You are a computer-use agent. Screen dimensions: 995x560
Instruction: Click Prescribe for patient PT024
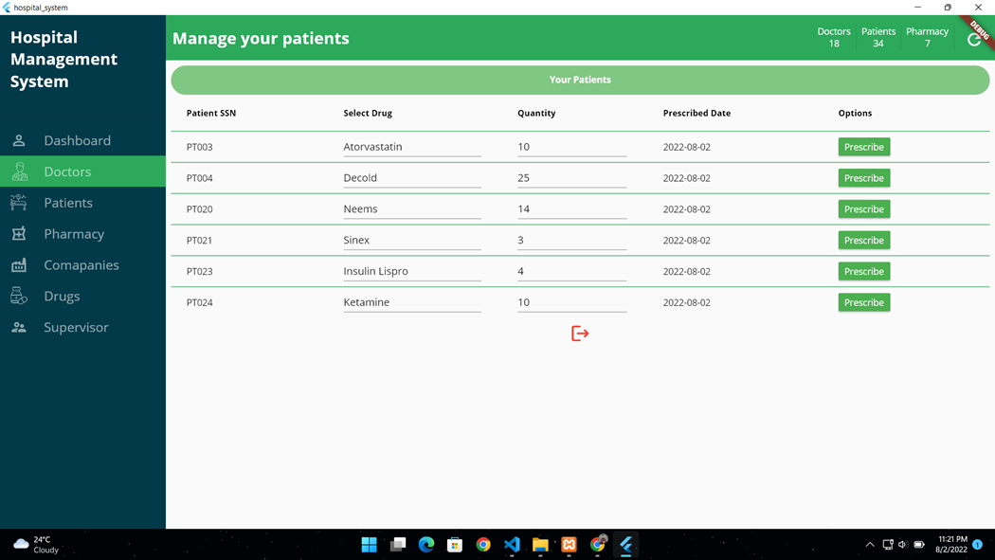863,301
